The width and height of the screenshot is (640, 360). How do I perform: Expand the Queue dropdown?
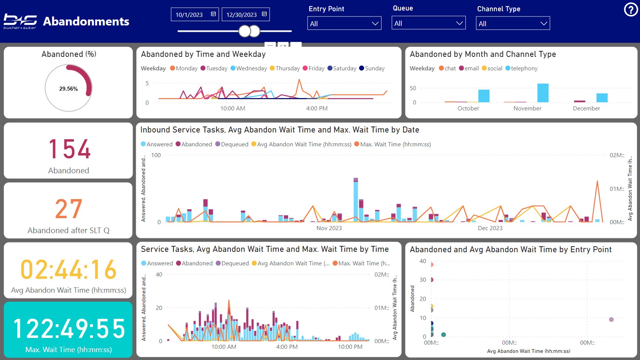429,23
